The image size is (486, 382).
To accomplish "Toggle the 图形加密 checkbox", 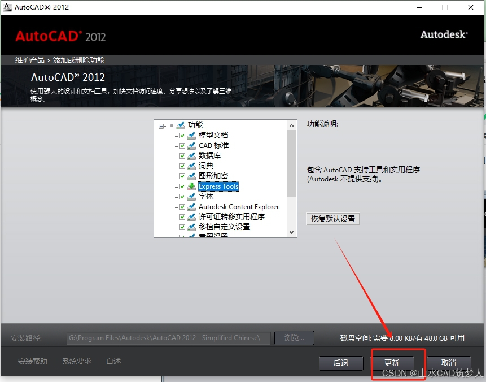I will tap(182, 176).
